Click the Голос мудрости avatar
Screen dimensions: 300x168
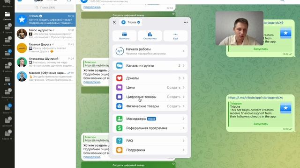click(22, 34)
